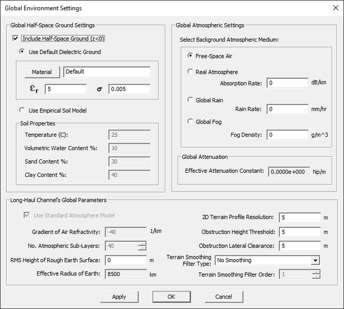The height and width of the screenshot is (309, 344).
Task: Click the Material button
Action: [x=42, y=72]
